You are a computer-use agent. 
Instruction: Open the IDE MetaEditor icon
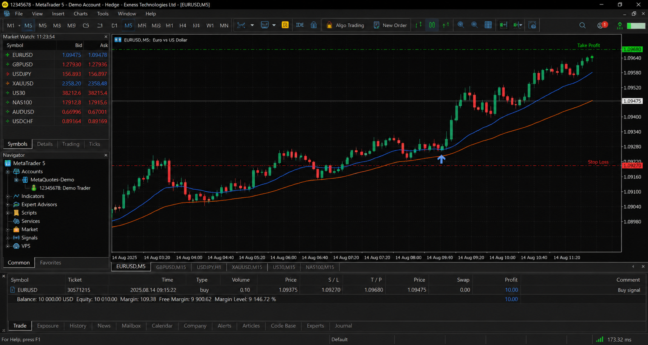pyautogui.click(x=300, y=25)
